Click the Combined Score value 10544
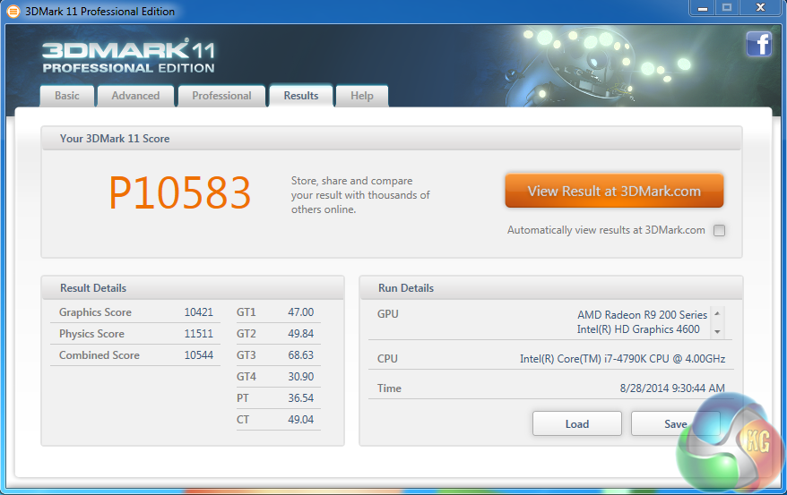The width and height of the screenshot is (787, 495). point(199,355)
